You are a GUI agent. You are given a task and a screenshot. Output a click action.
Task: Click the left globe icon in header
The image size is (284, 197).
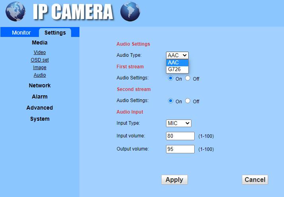coord(15,12)
